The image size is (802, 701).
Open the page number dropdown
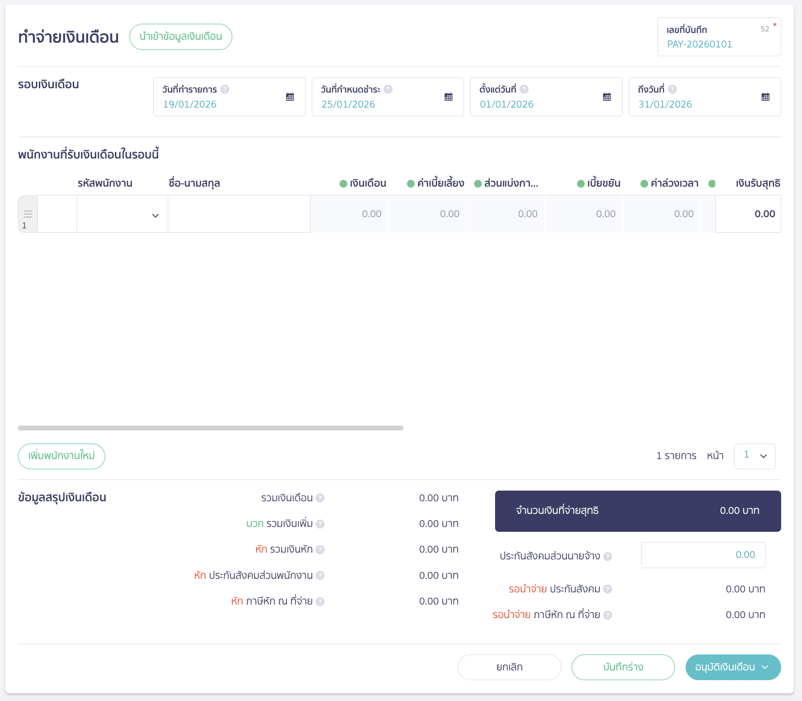coord(755,456)
